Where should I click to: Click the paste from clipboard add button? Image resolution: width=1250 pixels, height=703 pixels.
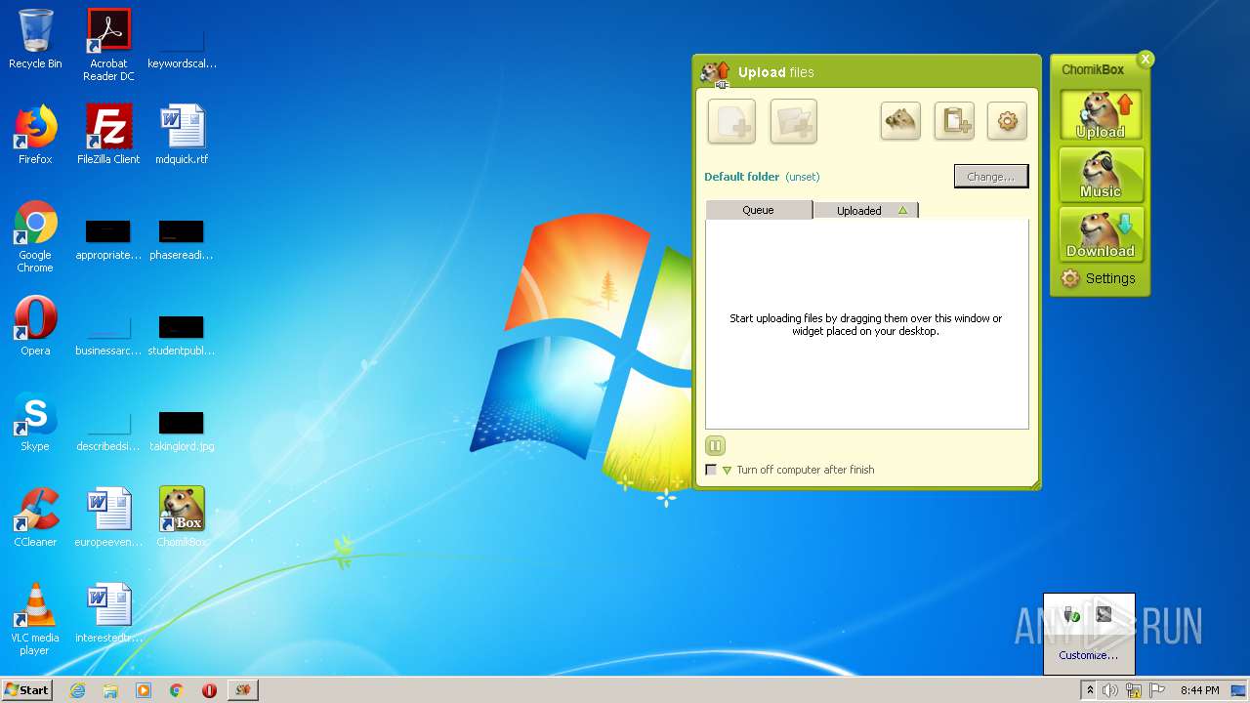coord(954,121)
